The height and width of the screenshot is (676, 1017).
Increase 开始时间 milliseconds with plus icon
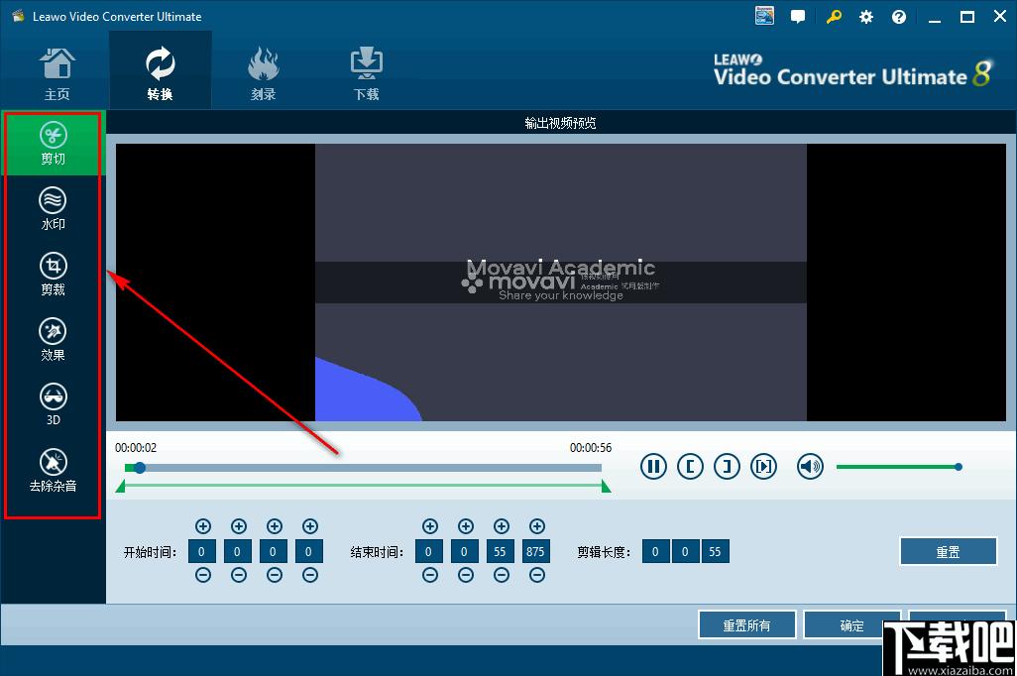[x=310, y=526]
